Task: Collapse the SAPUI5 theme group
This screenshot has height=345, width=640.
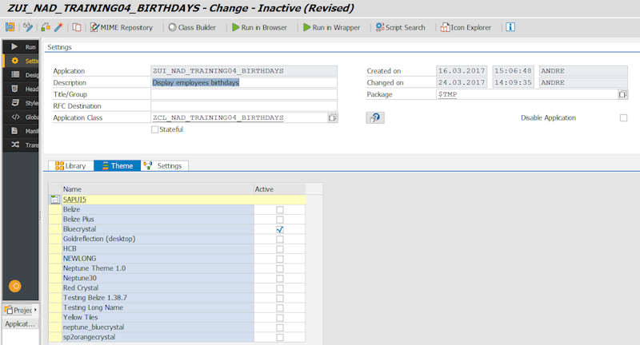Action: (55, 199)
